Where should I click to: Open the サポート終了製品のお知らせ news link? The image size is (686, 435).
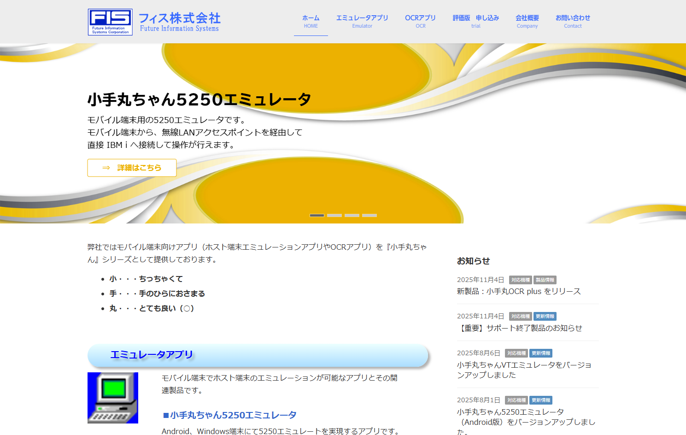pos(520,328)
